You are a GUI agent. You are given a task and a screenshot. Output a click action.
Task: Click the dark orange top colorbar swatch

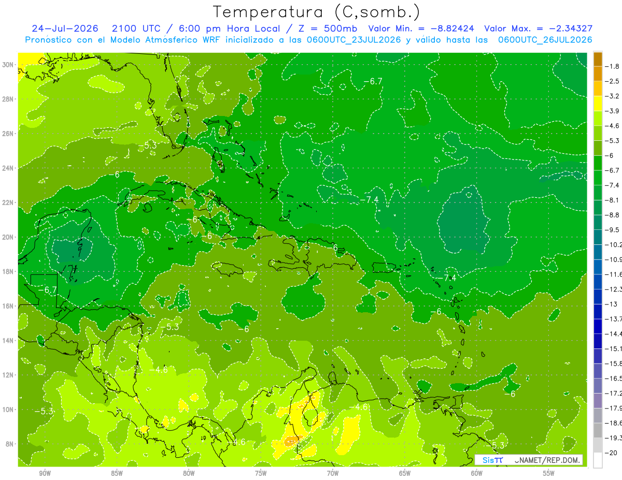(x=598, y=59)
